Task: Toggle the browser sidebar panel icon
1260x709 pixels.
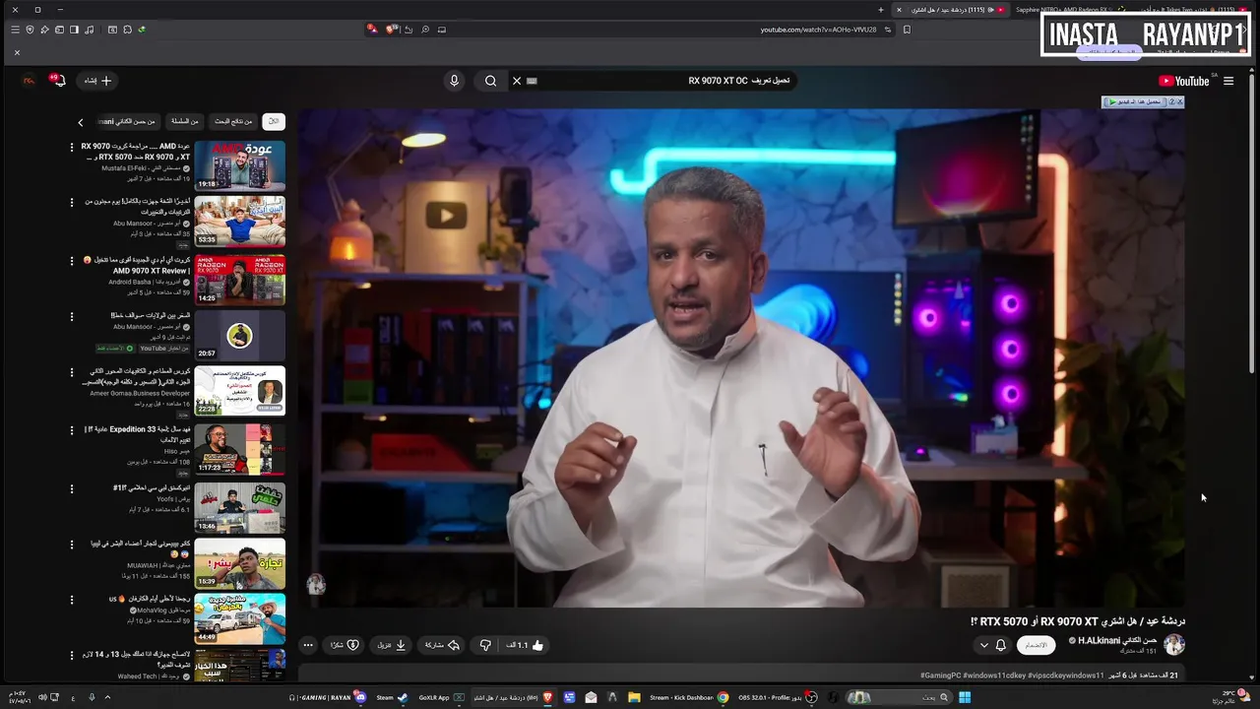Action: (74, 30)
